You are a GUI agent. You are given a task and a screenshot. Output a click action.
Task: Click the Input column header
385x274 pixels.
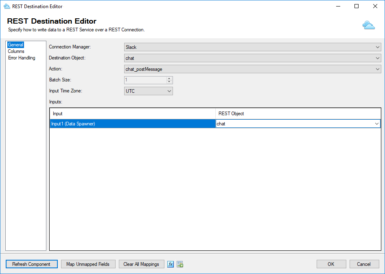pos(132,114)
